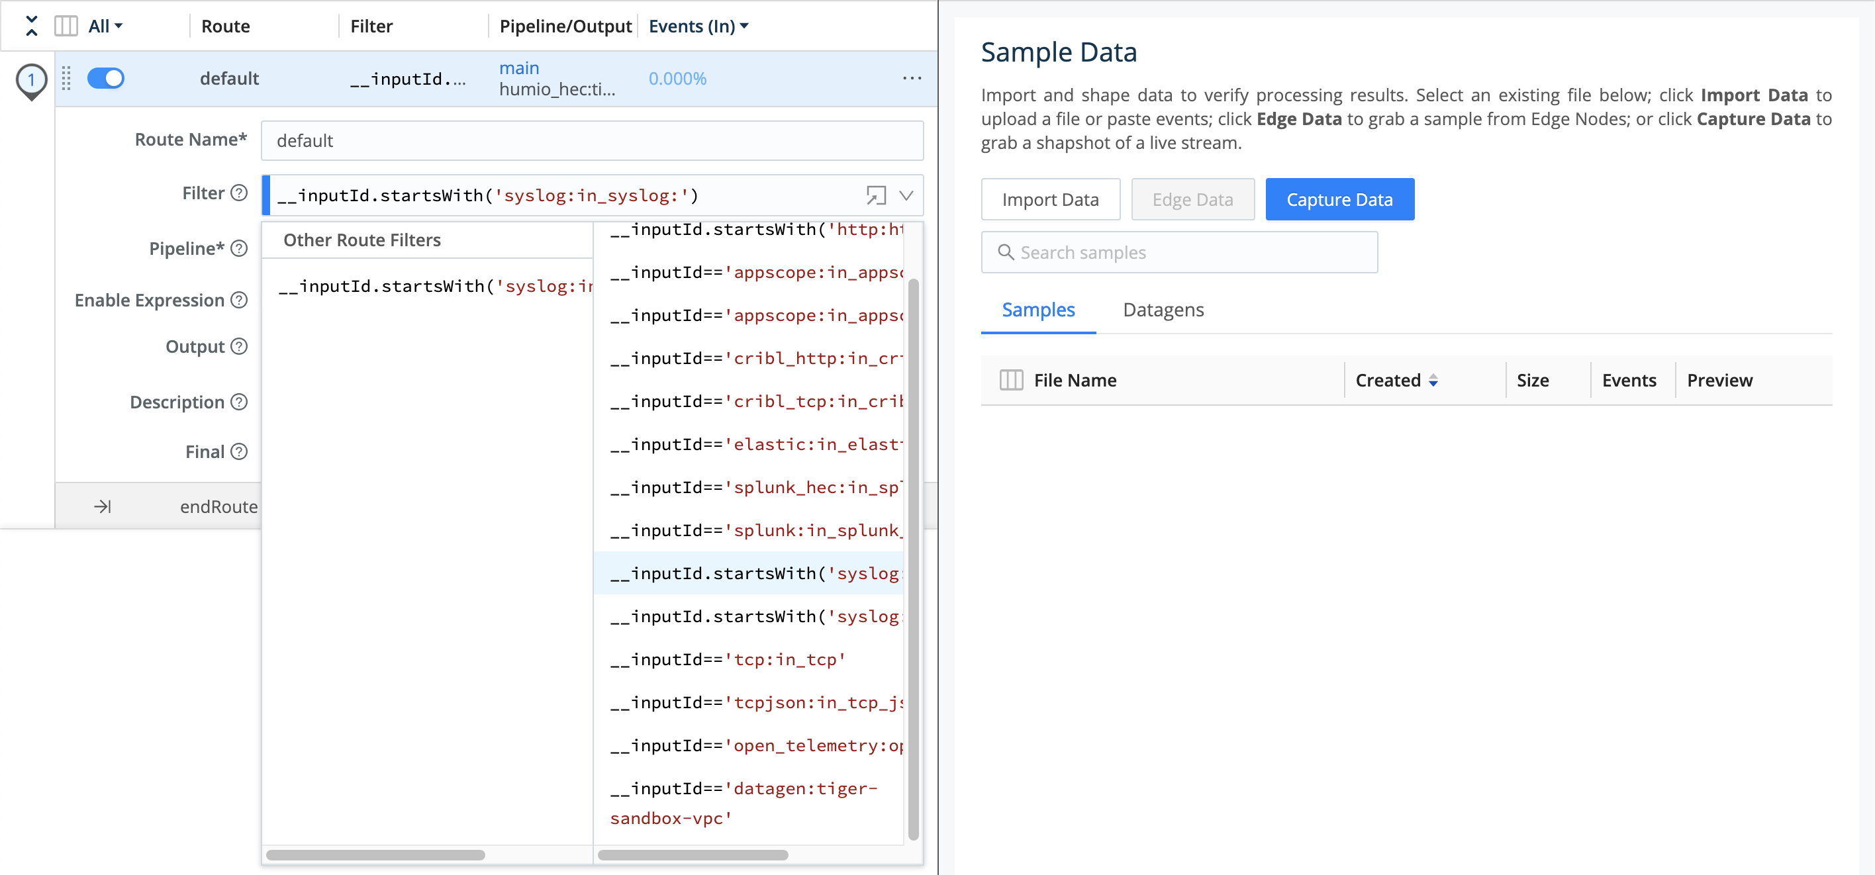Click the Import Data button
The width and height of the screenshot is (1875, 875).
1050,199
